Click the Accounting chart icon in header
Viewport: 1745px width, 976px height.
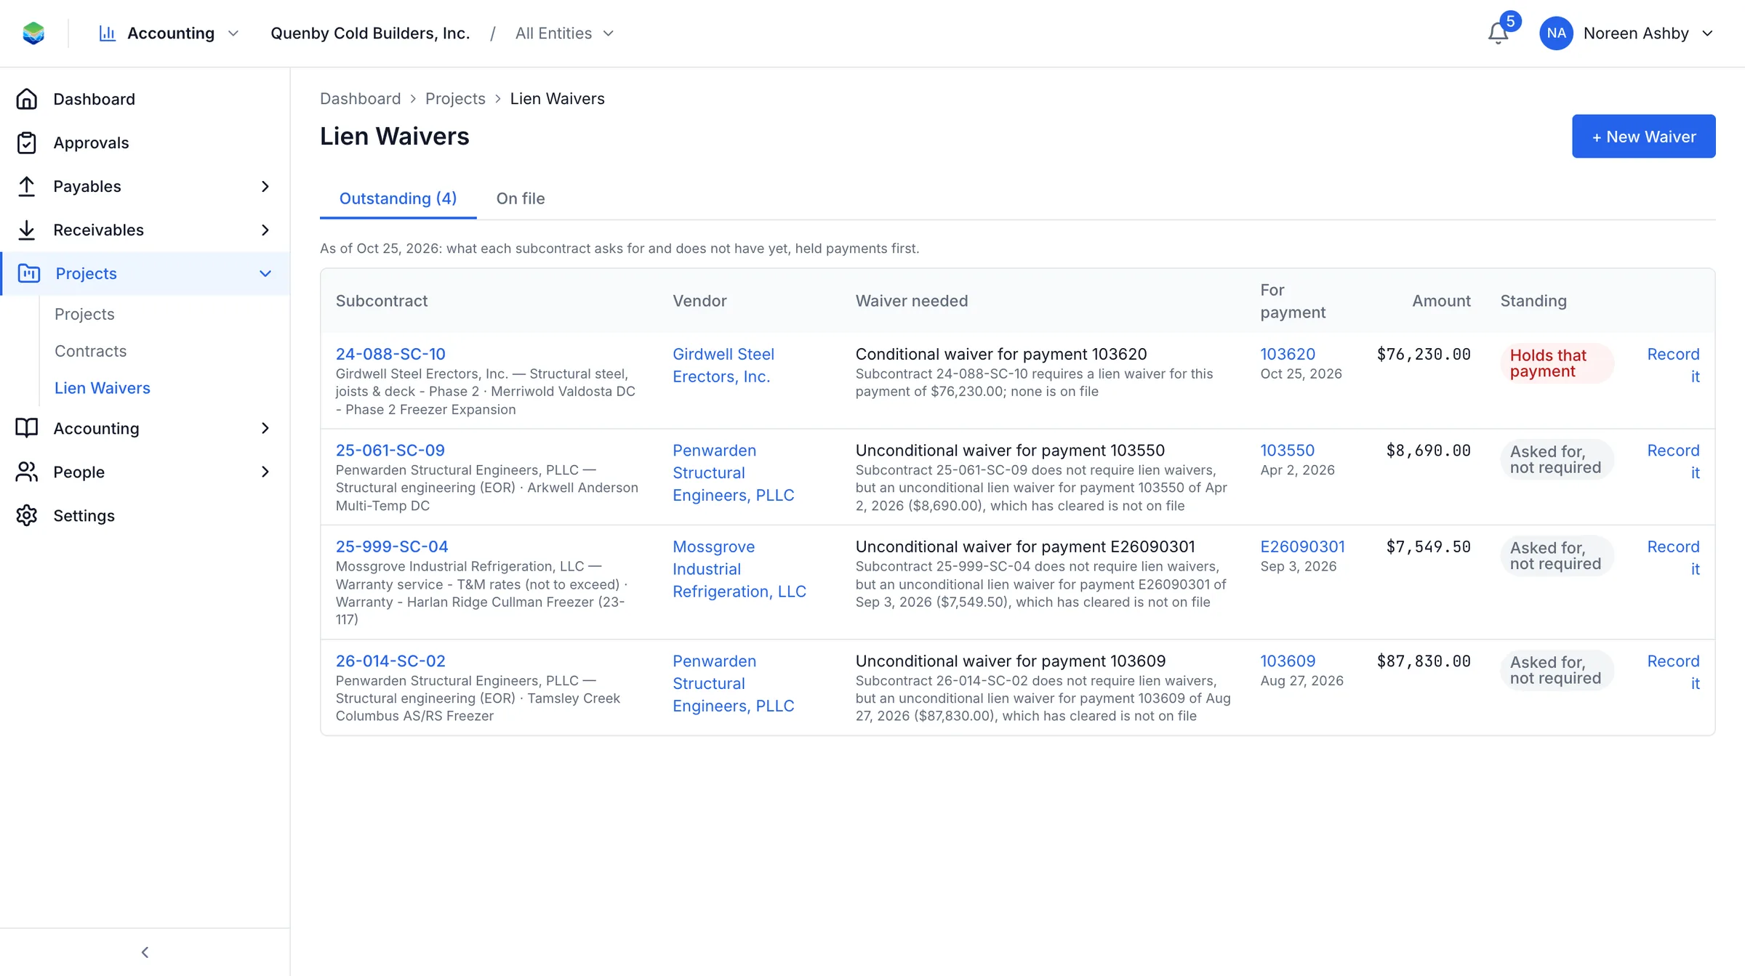[108, 33]
